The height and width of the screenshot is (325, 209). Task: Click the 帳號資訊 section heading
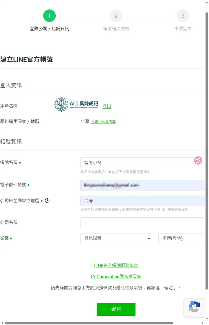(11, 142)
